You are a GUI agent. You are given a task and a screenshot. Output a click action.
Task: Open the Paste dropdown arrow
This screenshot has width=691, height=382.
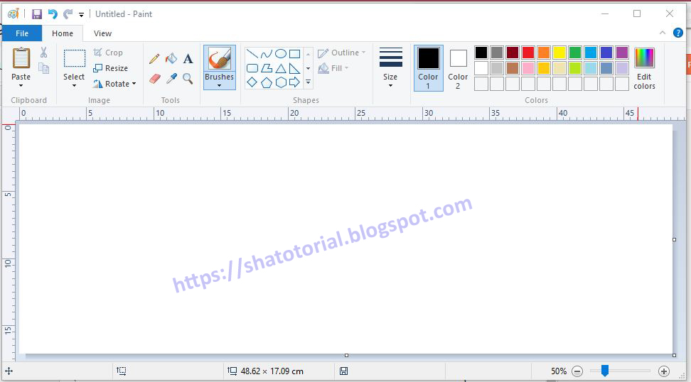click(x=21, y=86)
